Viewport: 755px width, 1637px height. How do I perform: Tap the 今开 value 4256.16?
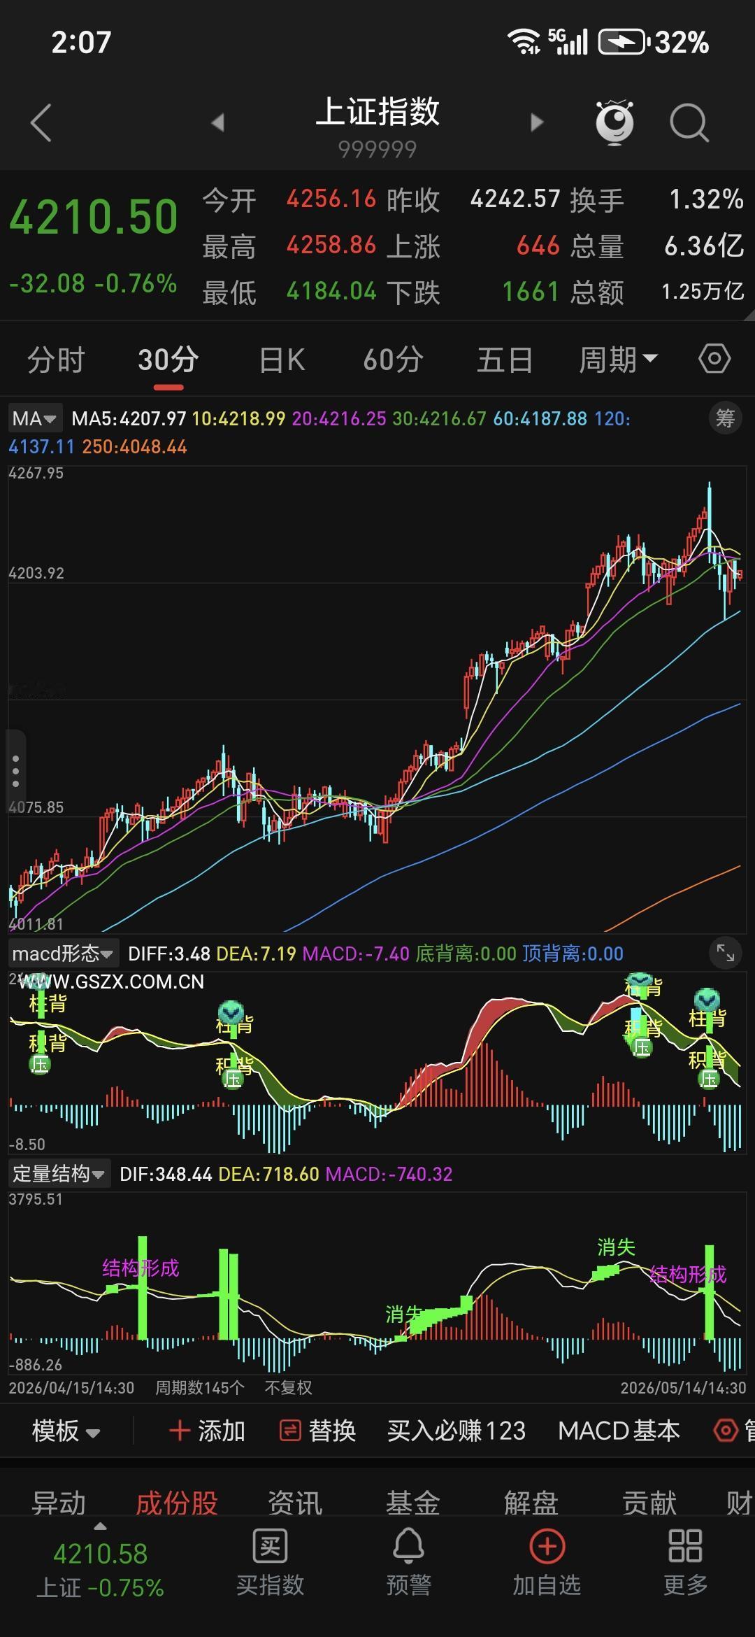click(x=331, y=199)
